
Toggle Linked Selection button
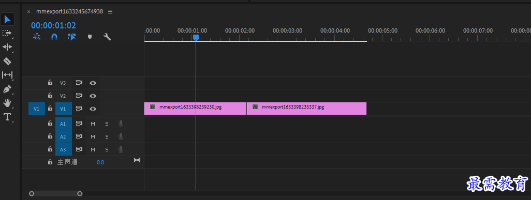(72, 37)
